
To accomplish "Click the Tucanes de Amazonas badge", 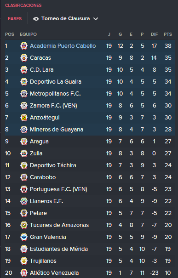I will tap(24, 225).
